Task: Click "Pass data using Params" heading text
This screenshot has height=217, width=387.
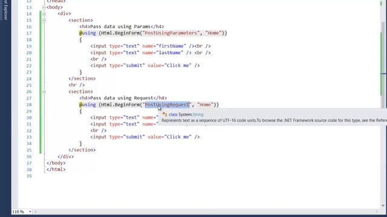Action: click(x=120, y=27)
